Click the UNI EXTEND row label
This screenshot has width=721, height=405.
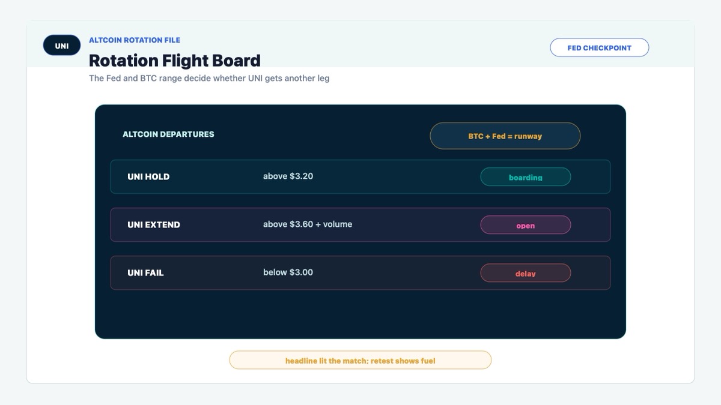pos(154,224)
